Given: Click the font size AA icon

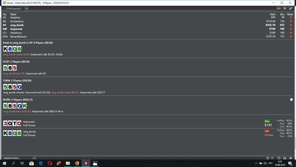Looking at the screenshot, I should click(279, 8).
